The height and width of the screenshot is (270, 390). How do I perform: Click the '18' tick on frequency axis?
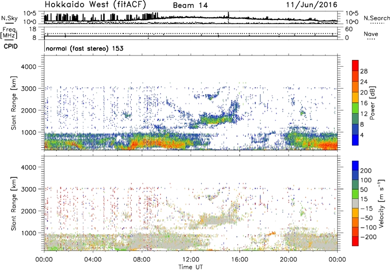(x=33, y=29)
